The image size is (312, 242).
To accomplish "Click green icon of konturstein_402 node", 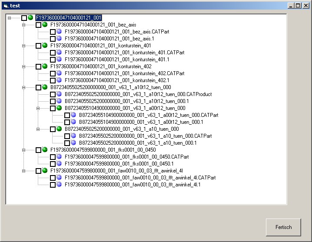I will [x=45, y=66].
